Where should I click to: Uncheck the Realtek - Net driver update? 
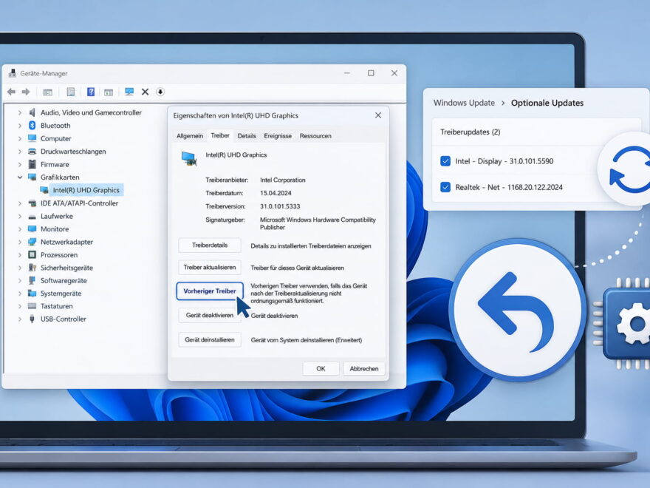point(445,187)
